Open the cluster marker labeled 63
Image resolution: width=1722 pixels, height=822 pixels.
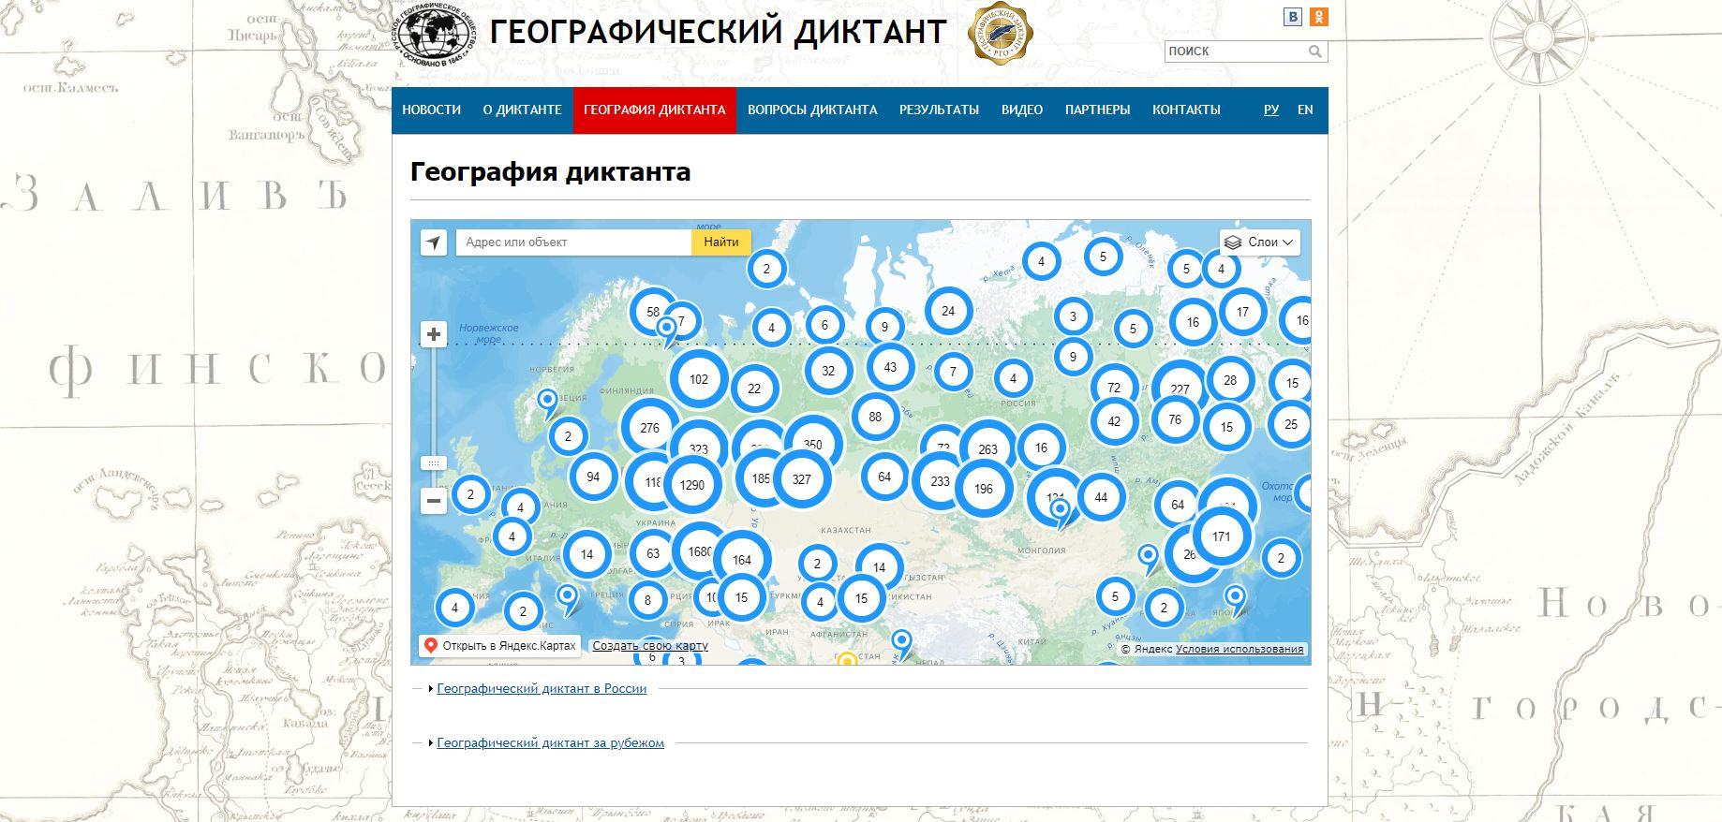[653, 553]
